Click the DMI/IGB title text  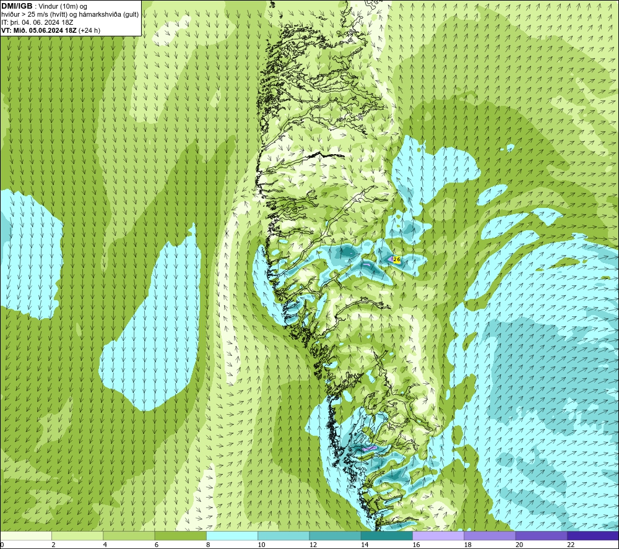point(17,6)
